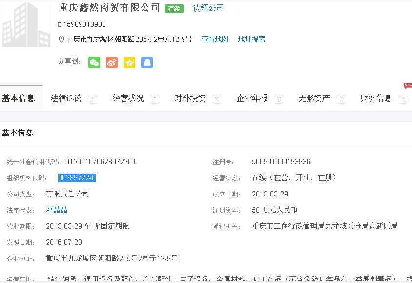The height and width of the screenshot is (283, 412).
Task: Open the 无形资产 tab
Action: tap(314, 98)
